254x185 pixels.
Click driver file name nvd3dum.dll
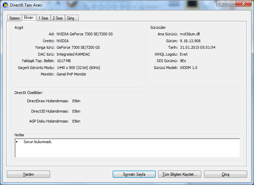[190, 34]
